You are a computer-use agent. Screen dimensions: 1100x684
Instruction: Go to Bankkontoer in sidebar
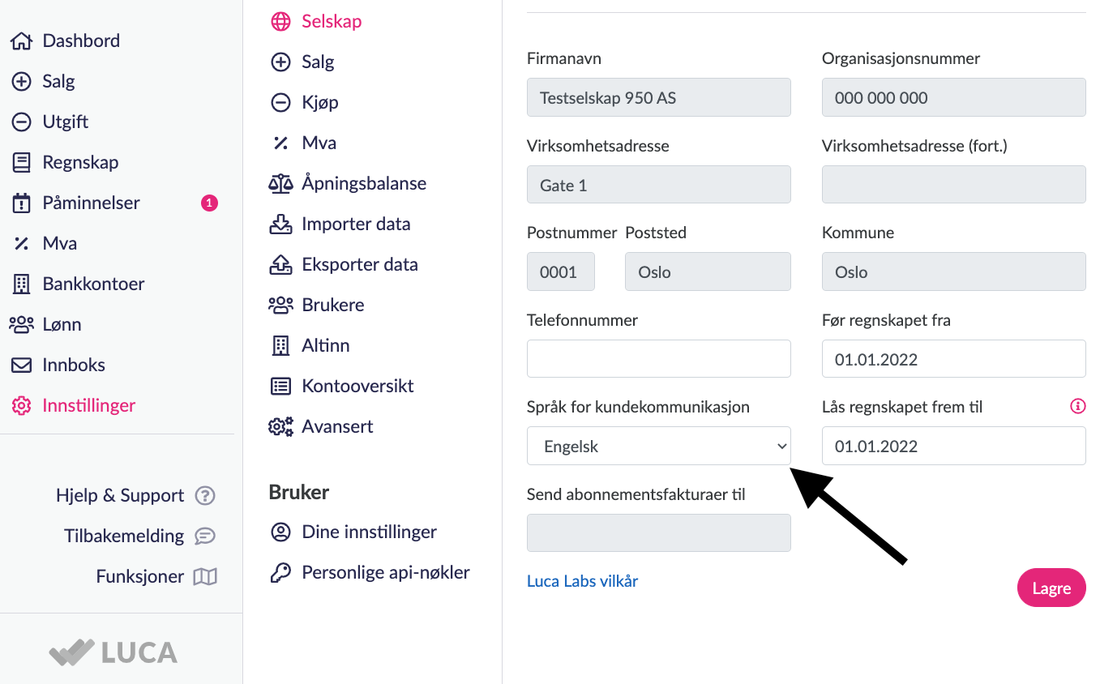click(93, 284)
